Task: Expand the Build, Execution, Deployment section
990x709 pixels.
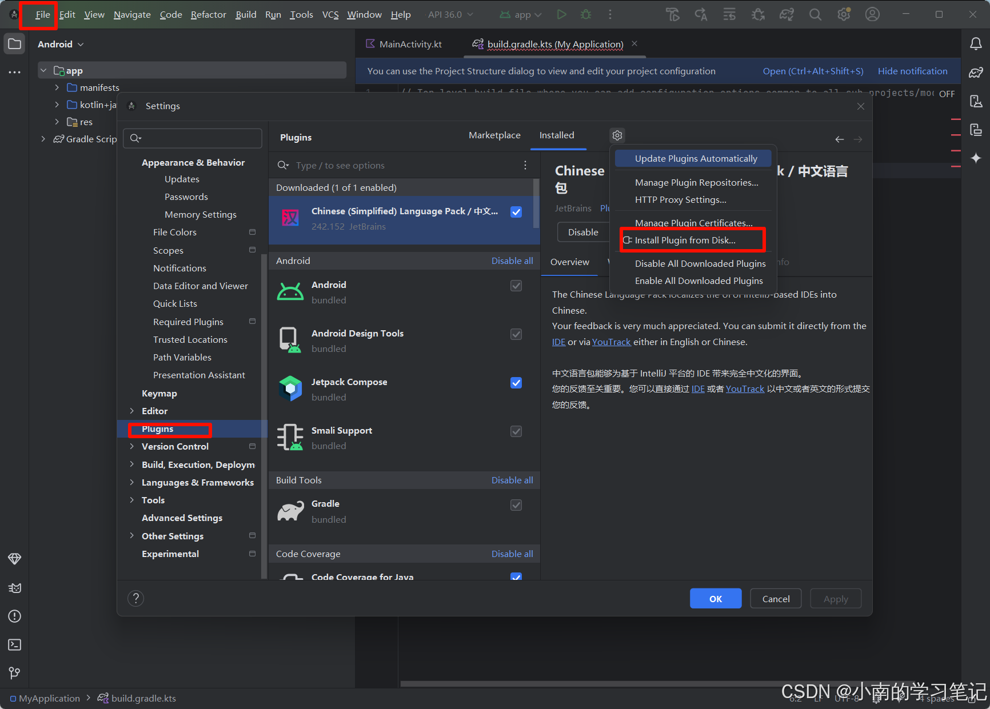Action: (x=132, y=464)
